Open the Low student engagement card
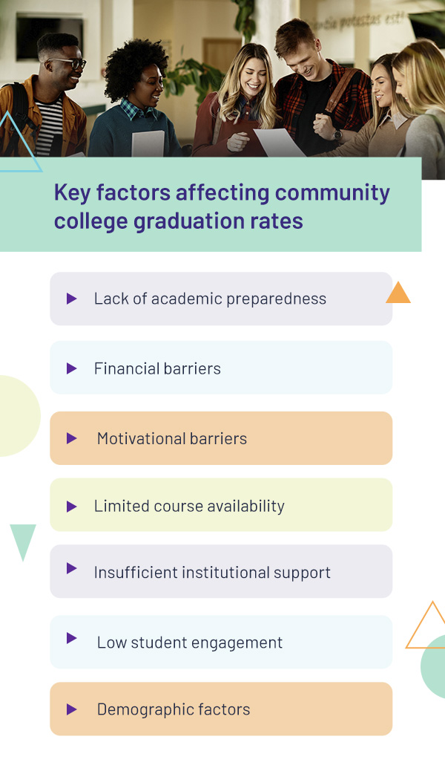This screenshot has width=445, height=774. tap(221, 643)
